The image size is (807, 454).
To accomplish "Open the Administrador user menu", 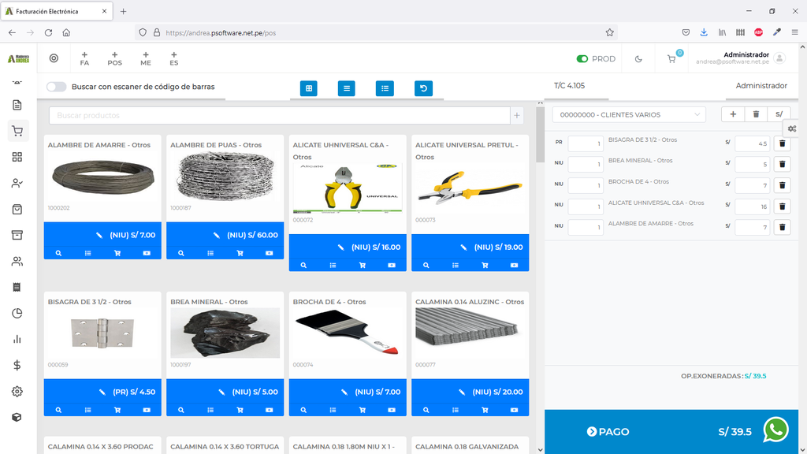I will [x=741, y=58].
